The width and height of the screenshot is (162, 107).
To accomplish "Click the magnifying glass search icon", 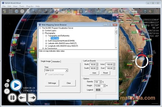I will (x=34, y=11).
